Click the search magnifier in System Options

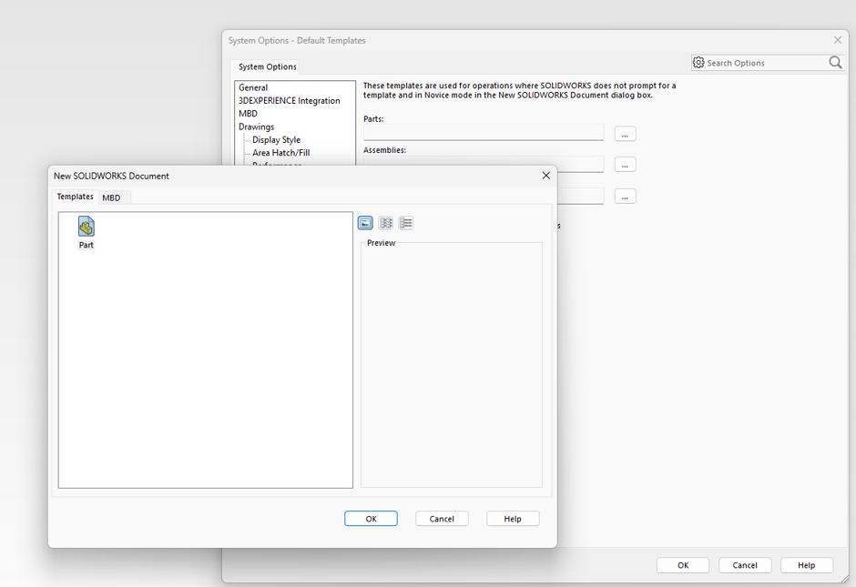(835, 63)
